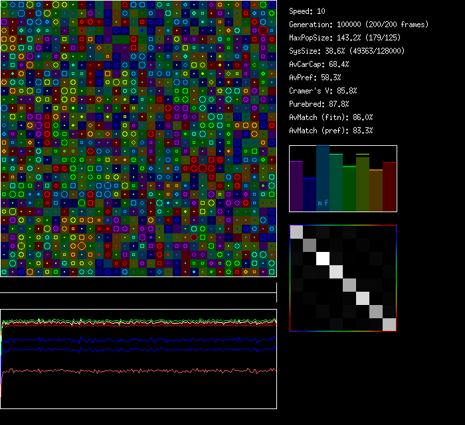Click the cyan shape in grid's bottom-left corner
Viewport: 465px width, 425px height.
(x=4, y=272)
